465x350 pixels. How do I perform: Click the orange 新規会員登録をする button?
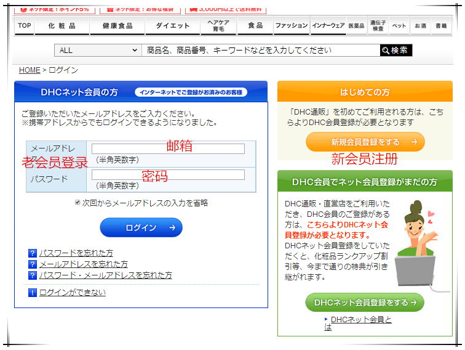coord(365,142)
